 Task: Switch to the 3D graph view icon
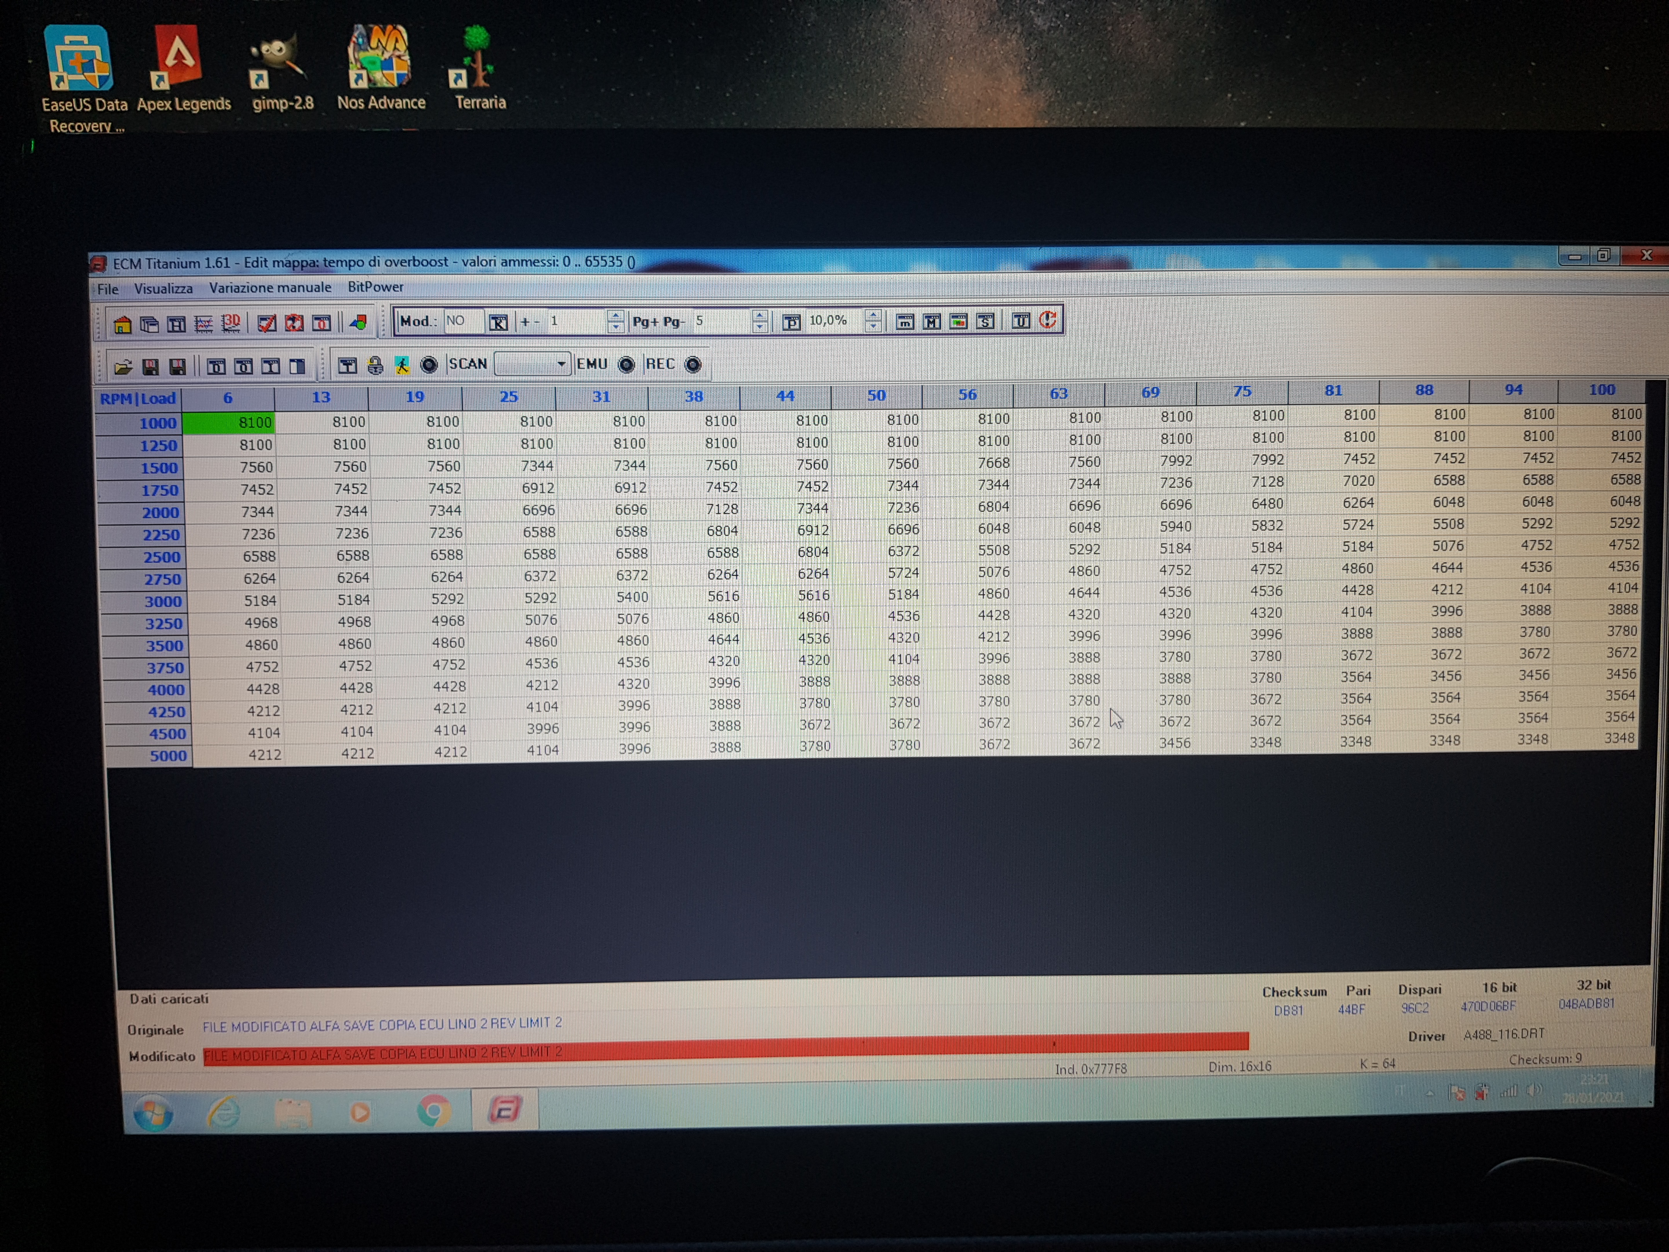pyautogui.click(x=231, y=324)
